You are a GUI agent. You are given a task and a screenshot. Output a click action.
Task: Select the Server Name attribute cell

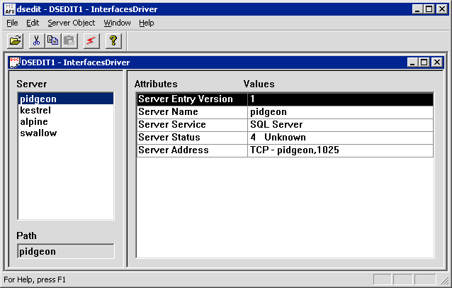[x=192, y=112]
